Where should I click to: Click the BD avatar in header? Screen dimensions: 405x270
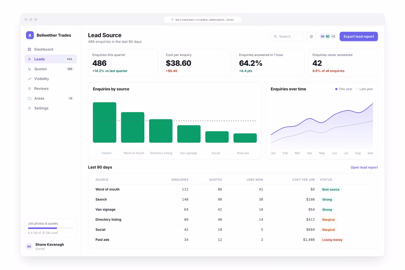pos(328,36)
